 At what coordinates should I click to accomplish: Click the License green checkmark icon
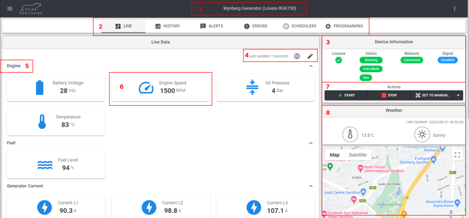point(338,60)
